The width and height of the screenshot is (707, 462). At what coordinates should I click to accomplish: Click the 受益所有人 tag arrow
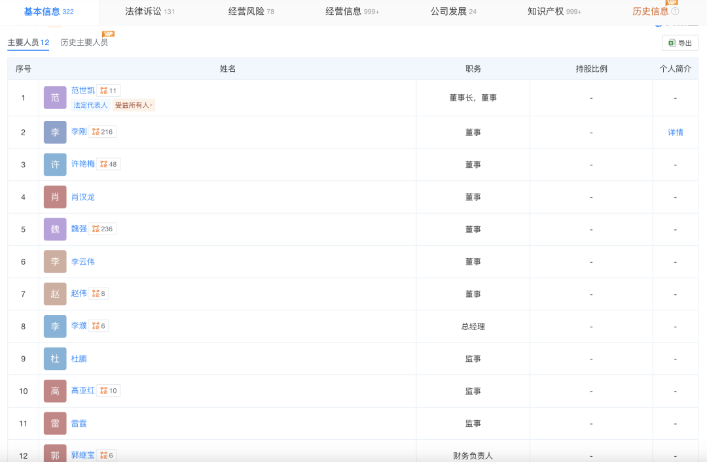coord(153,105)
